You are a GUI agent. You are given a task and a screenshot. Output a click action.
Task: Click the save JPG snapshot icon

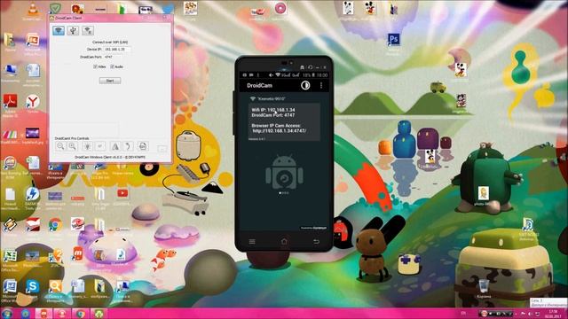tap(143, 146)
